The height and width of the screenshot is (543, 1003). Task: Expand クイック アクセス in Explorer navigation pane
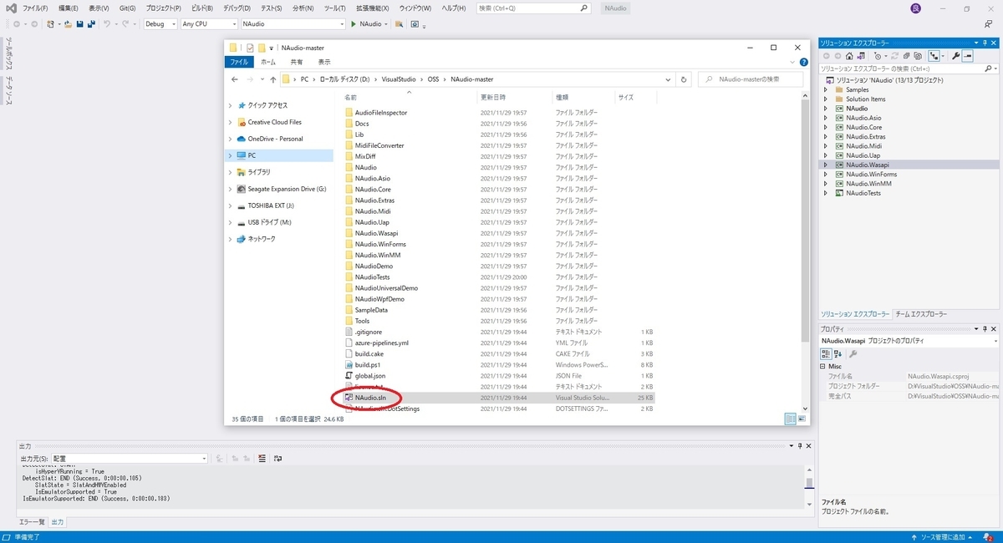(232, 105)
